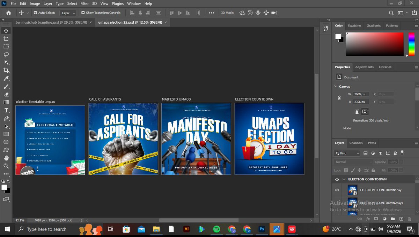Select the Ellipse shape tool
419x237 pixels.
point(6,142)
